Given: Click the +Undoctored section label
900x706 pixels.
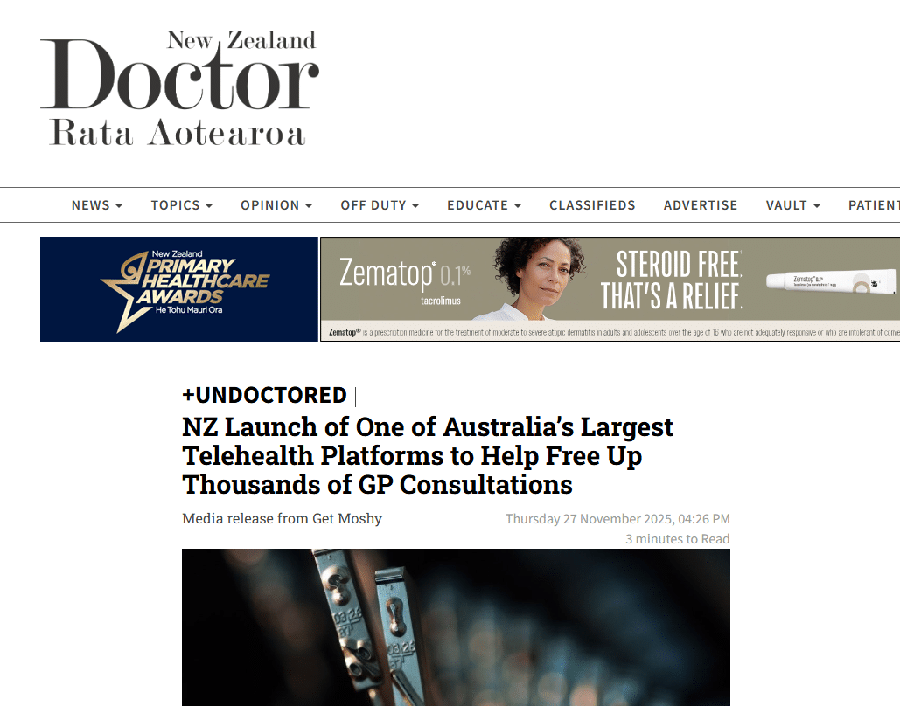Looking at the screenshot, I should 265,395.
